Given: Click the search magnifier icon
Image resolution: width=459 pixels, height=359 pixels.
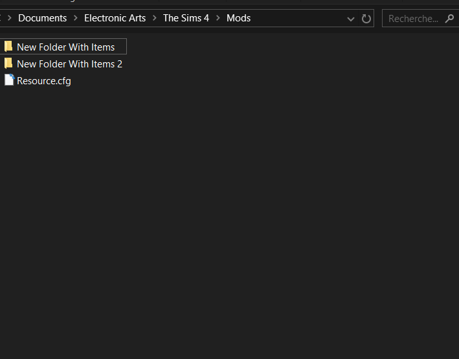Looking at the screenshot, I should tap(449, 19).
